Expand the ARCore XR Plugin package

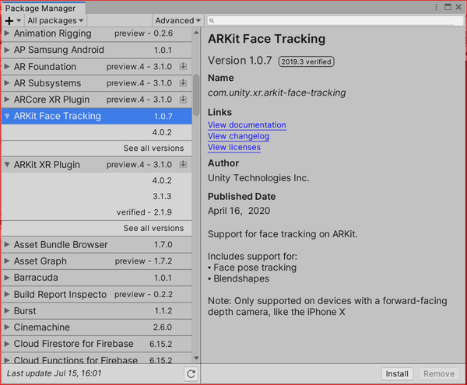(x=7, y=99)
